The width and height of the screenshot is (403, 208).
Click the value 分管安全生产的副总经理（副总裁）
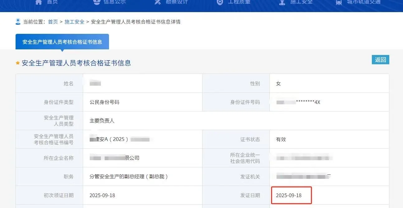pos(129,177)
